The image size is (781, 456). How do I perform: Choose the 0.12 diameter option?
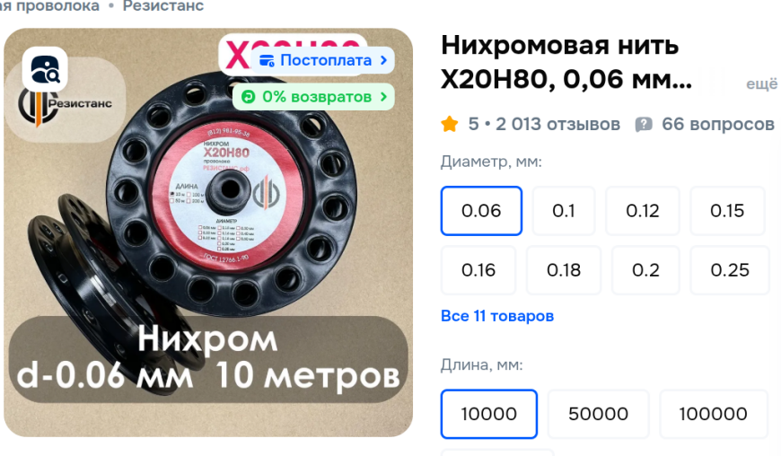(x=643, y=211)
